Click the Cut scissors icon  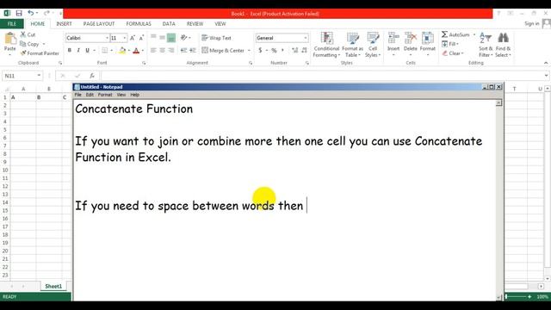click(23, 34)
